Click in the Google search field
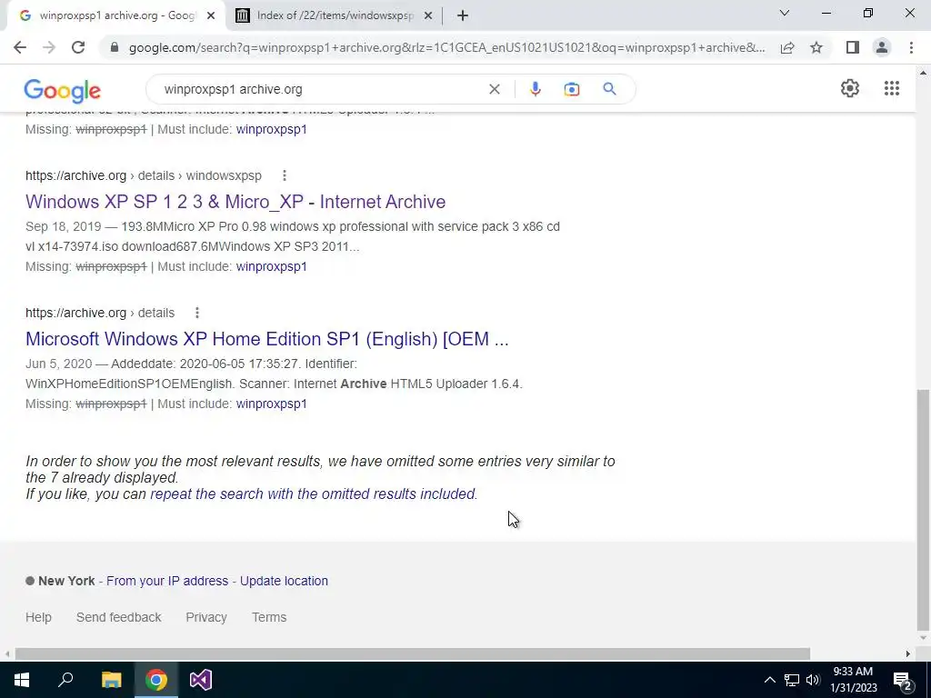This screenshot has width=931, height=698. tap(321, 89)
